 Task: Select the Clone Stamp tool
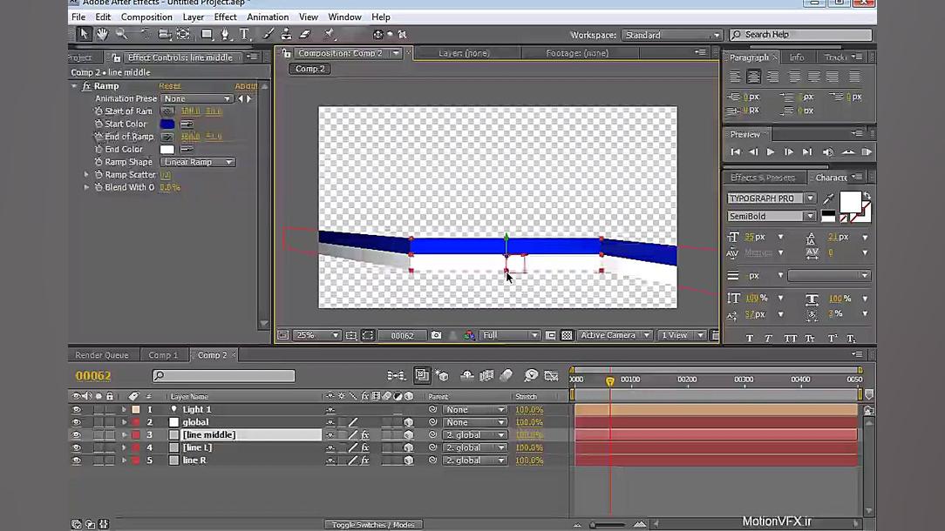286,34
